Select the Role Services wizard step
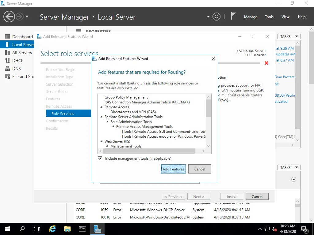Screen dimensions: 314x235 click(68, 114)
